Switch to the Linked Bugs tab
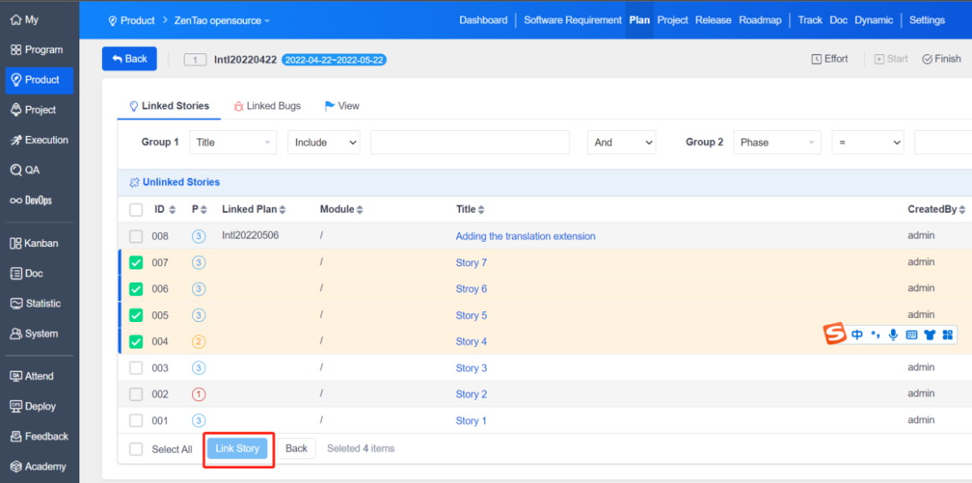This screenshot has width=972, height=483. pos(266,106)
